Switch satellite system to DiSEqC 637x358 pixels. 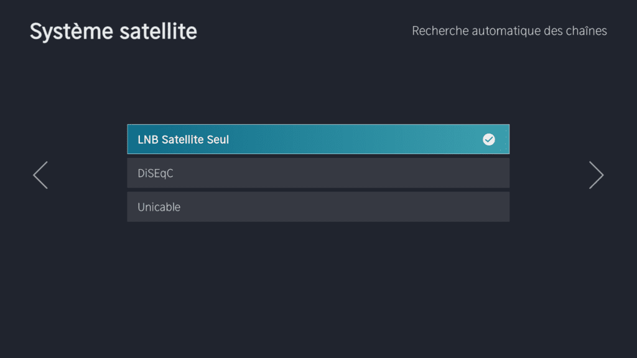tap(318, 173)
